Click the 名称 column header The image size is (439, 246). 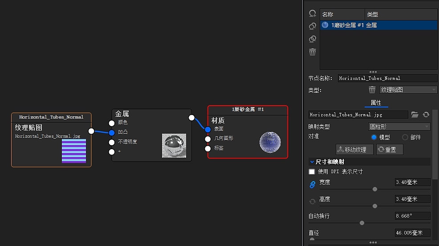click(x=342, y=14)
